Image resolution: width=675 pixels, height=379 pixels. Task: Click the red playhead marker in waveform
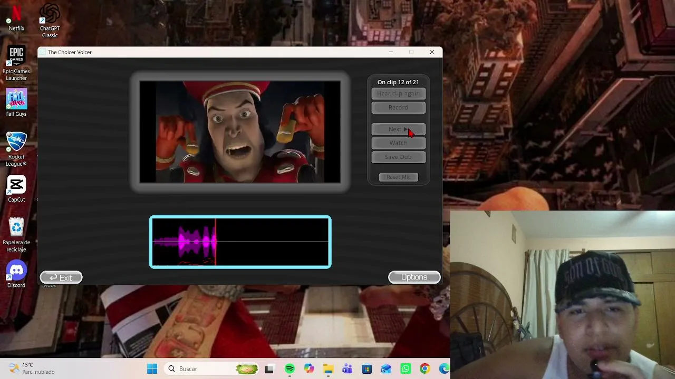tap(215, 242)
